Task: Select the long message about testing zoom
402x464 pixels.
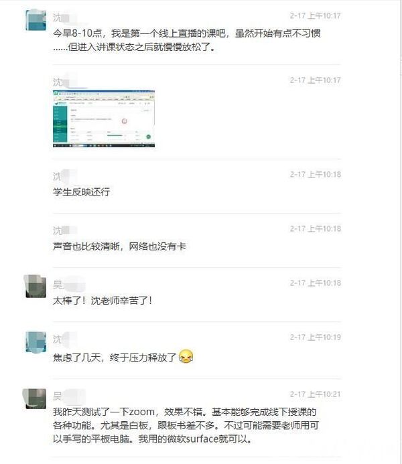Action: pos(186,425)
